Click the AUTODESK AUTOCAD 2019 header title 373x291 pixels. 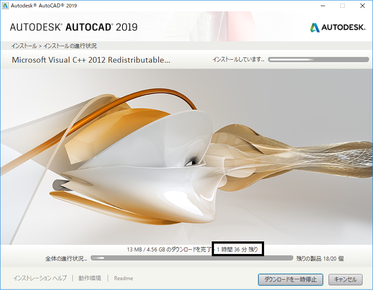tap(74, 27)
